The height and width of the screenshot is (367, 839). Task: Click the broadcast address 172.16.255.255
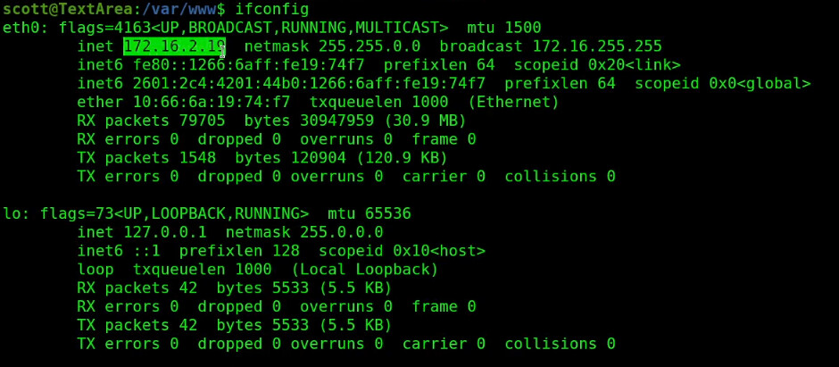tap(597, 46)
